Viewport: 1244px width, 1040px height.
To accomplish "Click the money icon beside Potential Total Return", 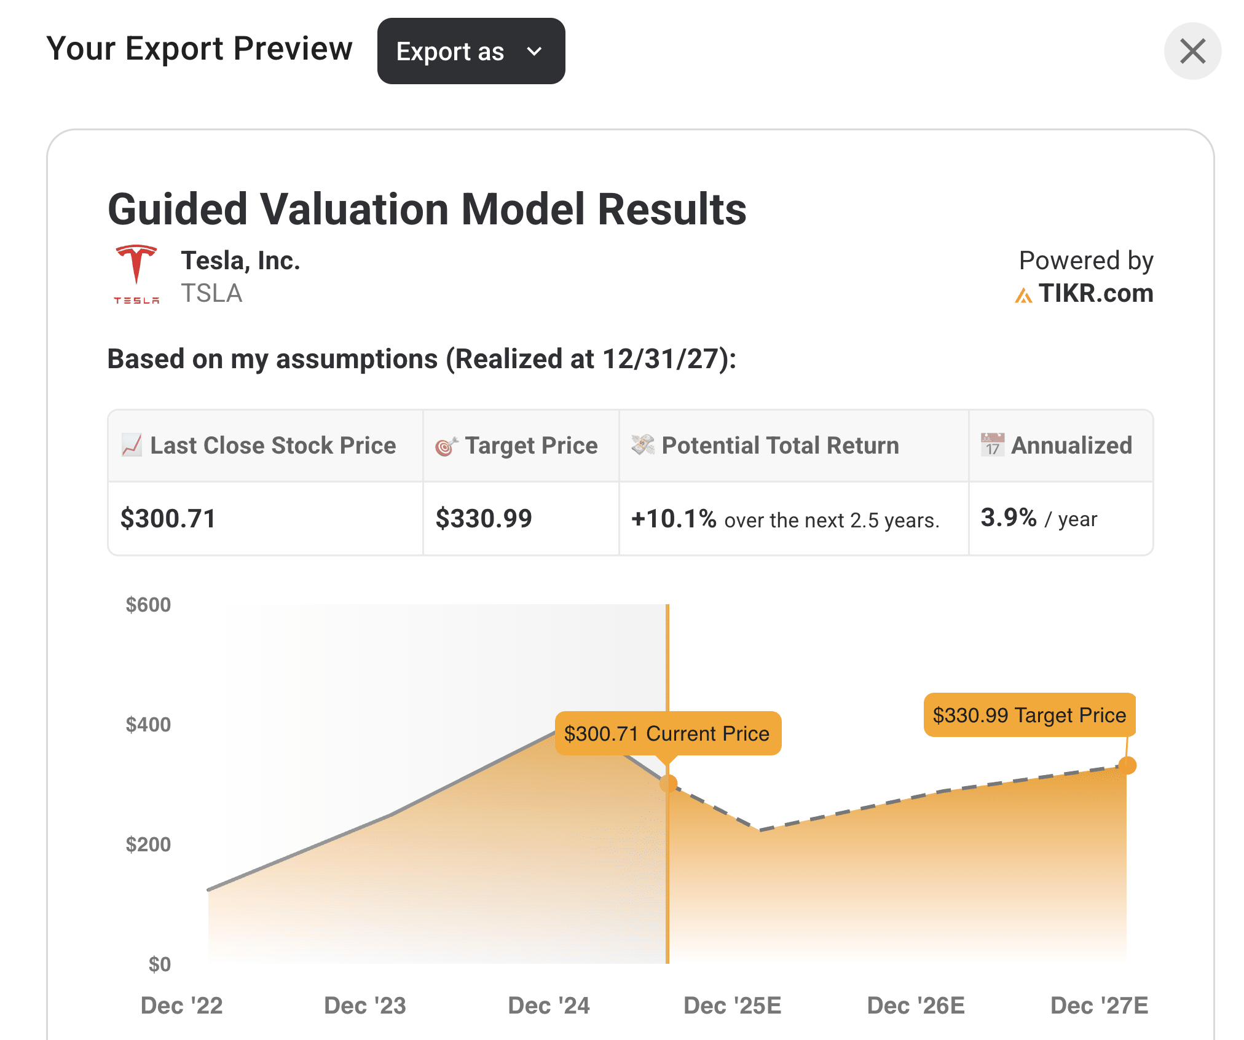I will point(643,444).
